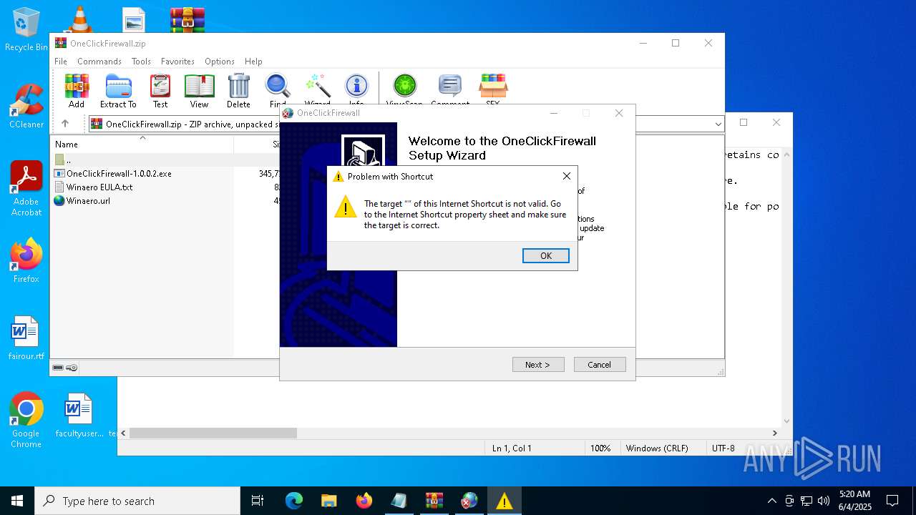
Task: Click the Add toolbar icon in WinRAR
Action: (77, 91)
